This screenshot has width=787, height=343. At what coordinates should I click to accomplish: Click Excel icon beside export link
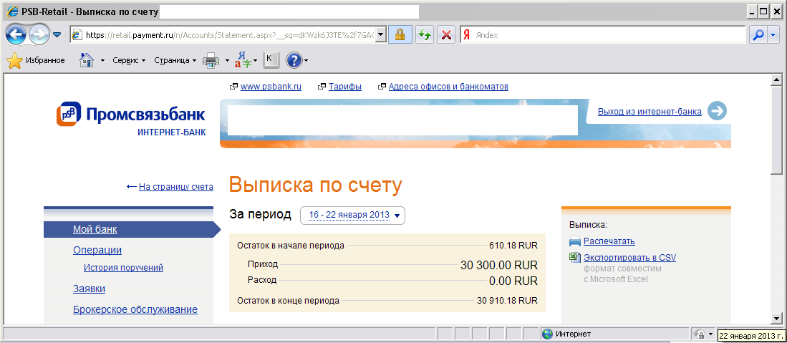click(x=574, y=258)
